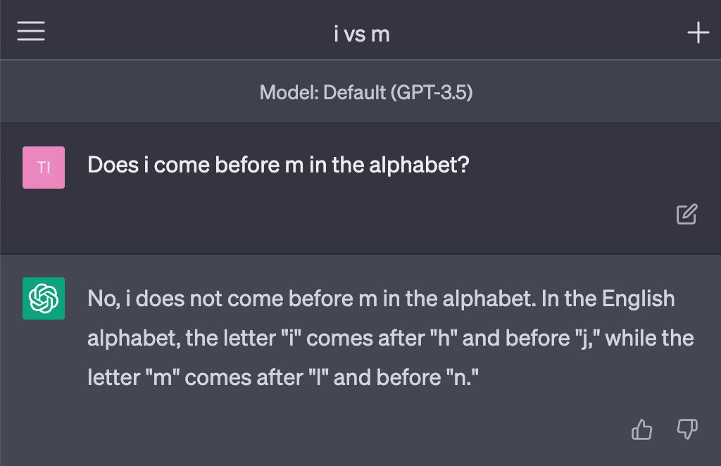The height and width of the screenshot is (466, 721).
Task: Click the word "Model:" in the banner
Action: coord(289,92)
